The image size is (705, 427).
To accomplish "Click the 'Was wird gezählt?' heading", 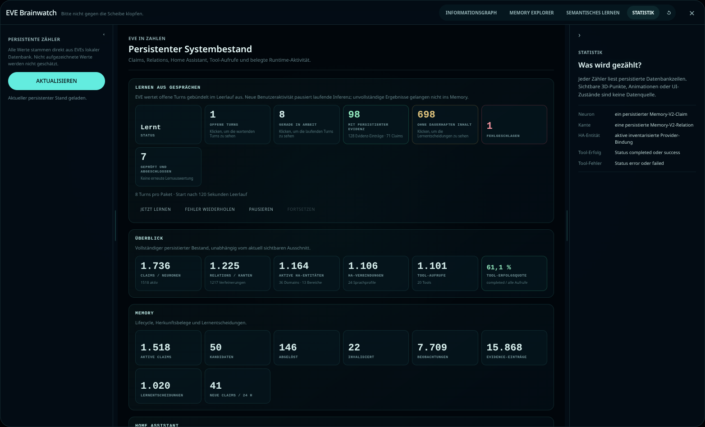I will (x=610, y=65).
